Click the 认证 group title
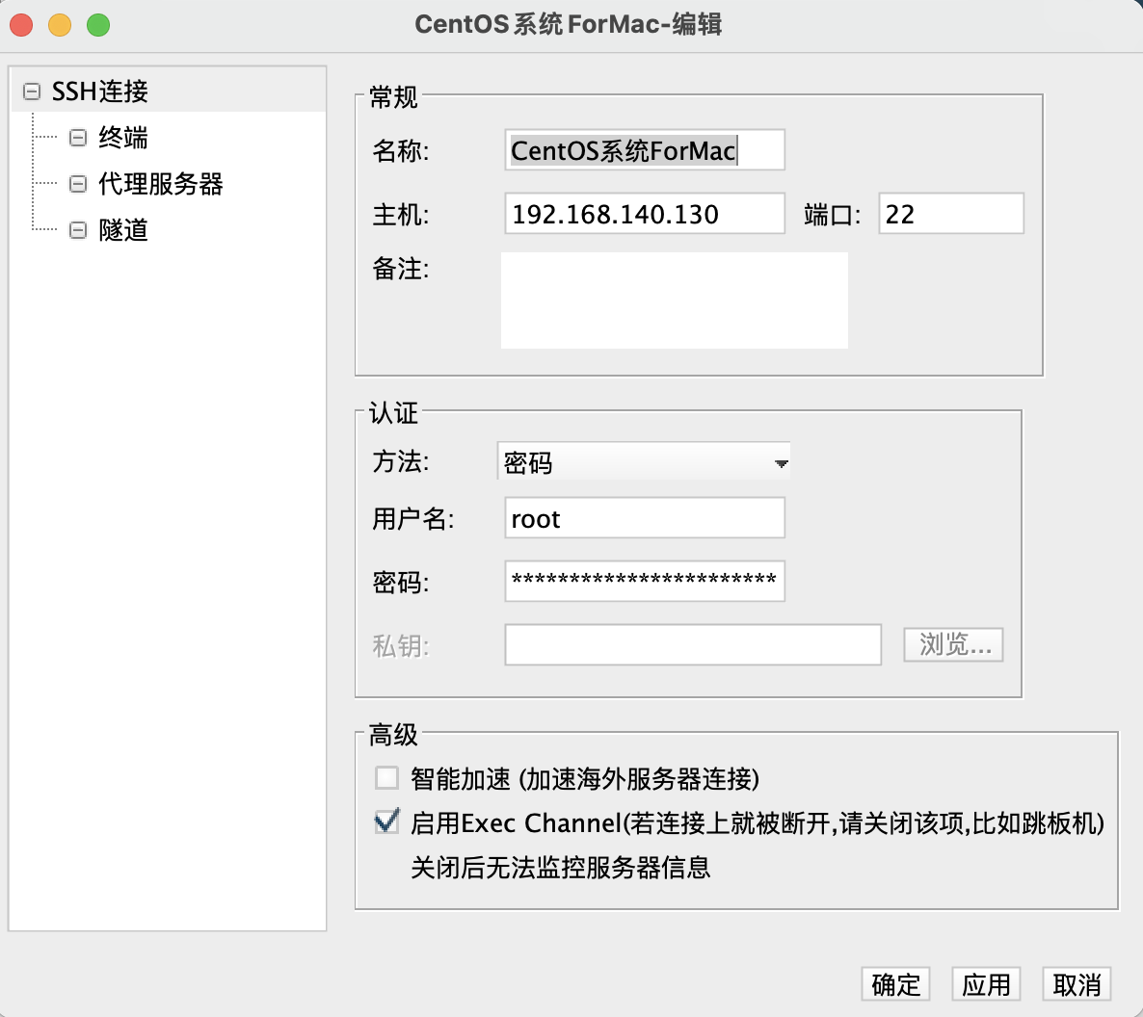Screen dimensions: 1143x1017 pos(393,412)
